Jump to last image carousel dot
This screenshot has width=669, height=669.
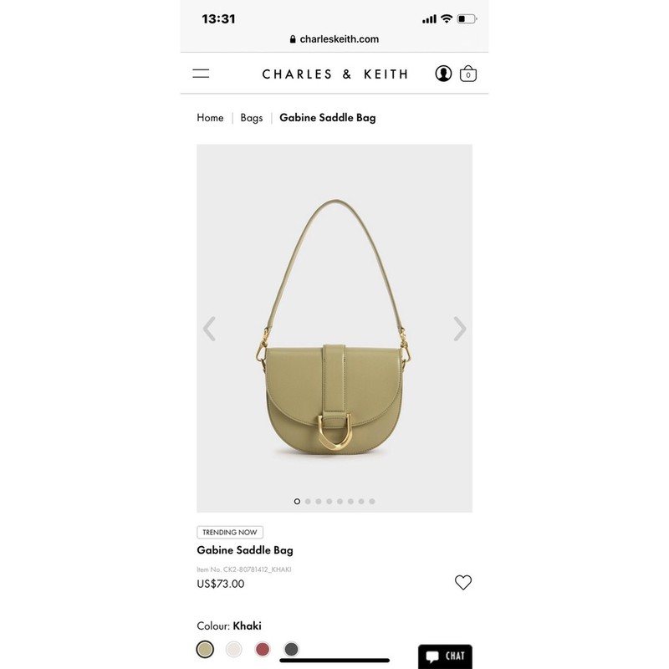(x=372, y=501)
